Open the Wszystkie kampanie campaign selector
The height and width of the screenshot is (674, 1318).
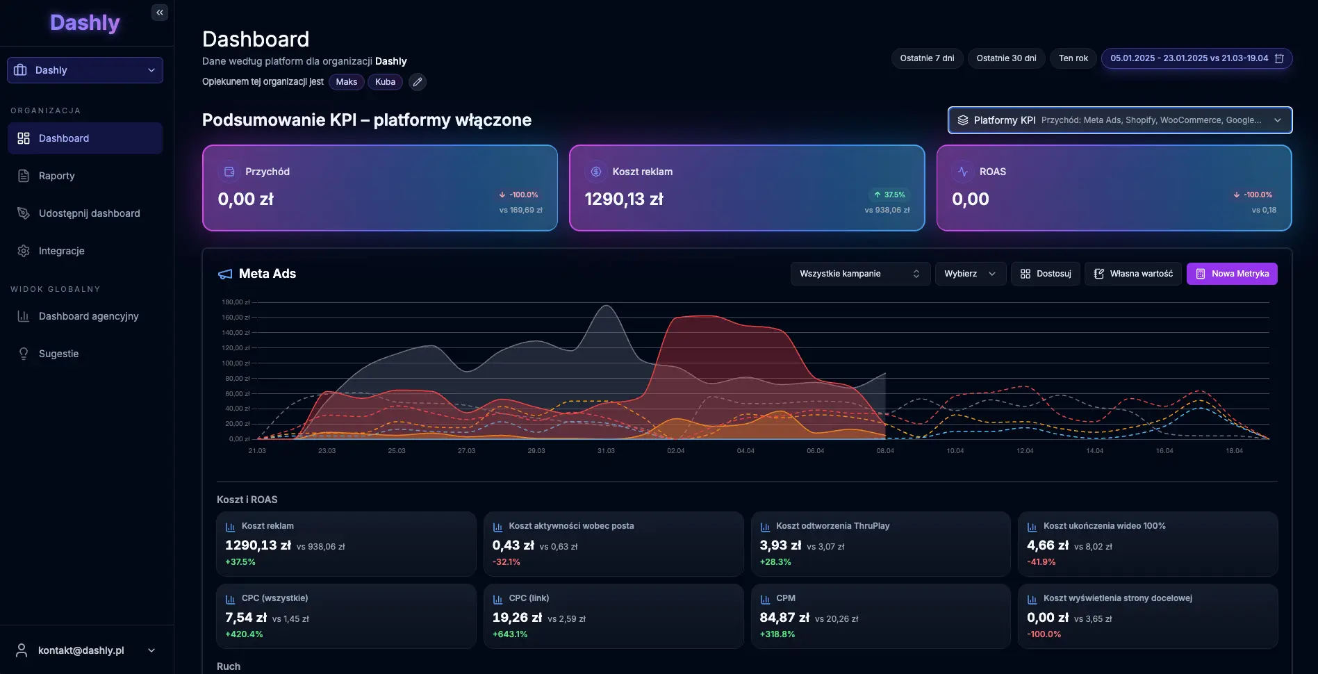[859, 274]
